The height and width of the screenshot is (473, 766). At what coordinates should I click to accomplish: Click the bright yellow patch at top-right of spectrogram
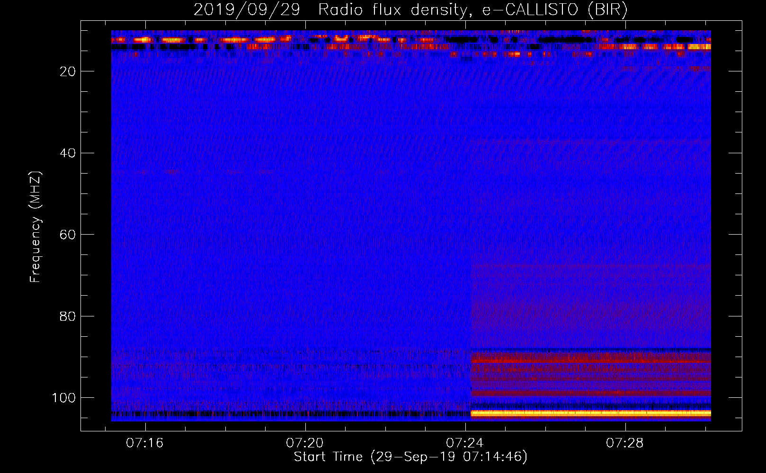pos(699,46)
